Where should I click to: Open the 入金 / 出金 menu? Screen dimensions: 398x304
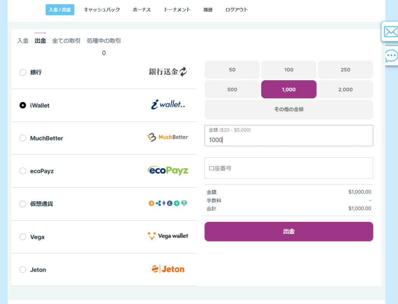pos(60,10)
